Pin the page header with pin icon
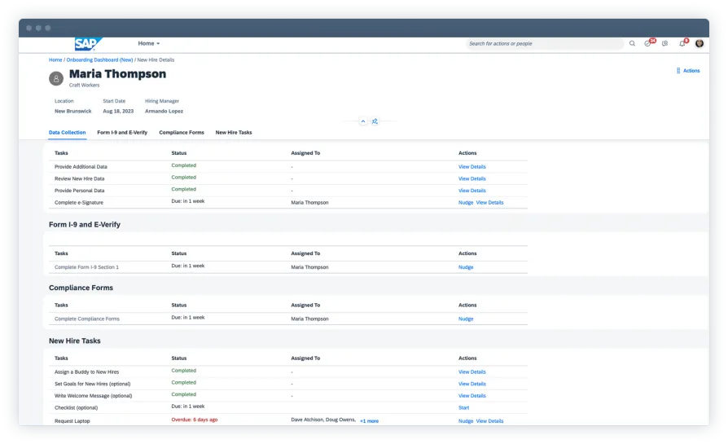Screen dimensions: 728x444 pos(375,121)
